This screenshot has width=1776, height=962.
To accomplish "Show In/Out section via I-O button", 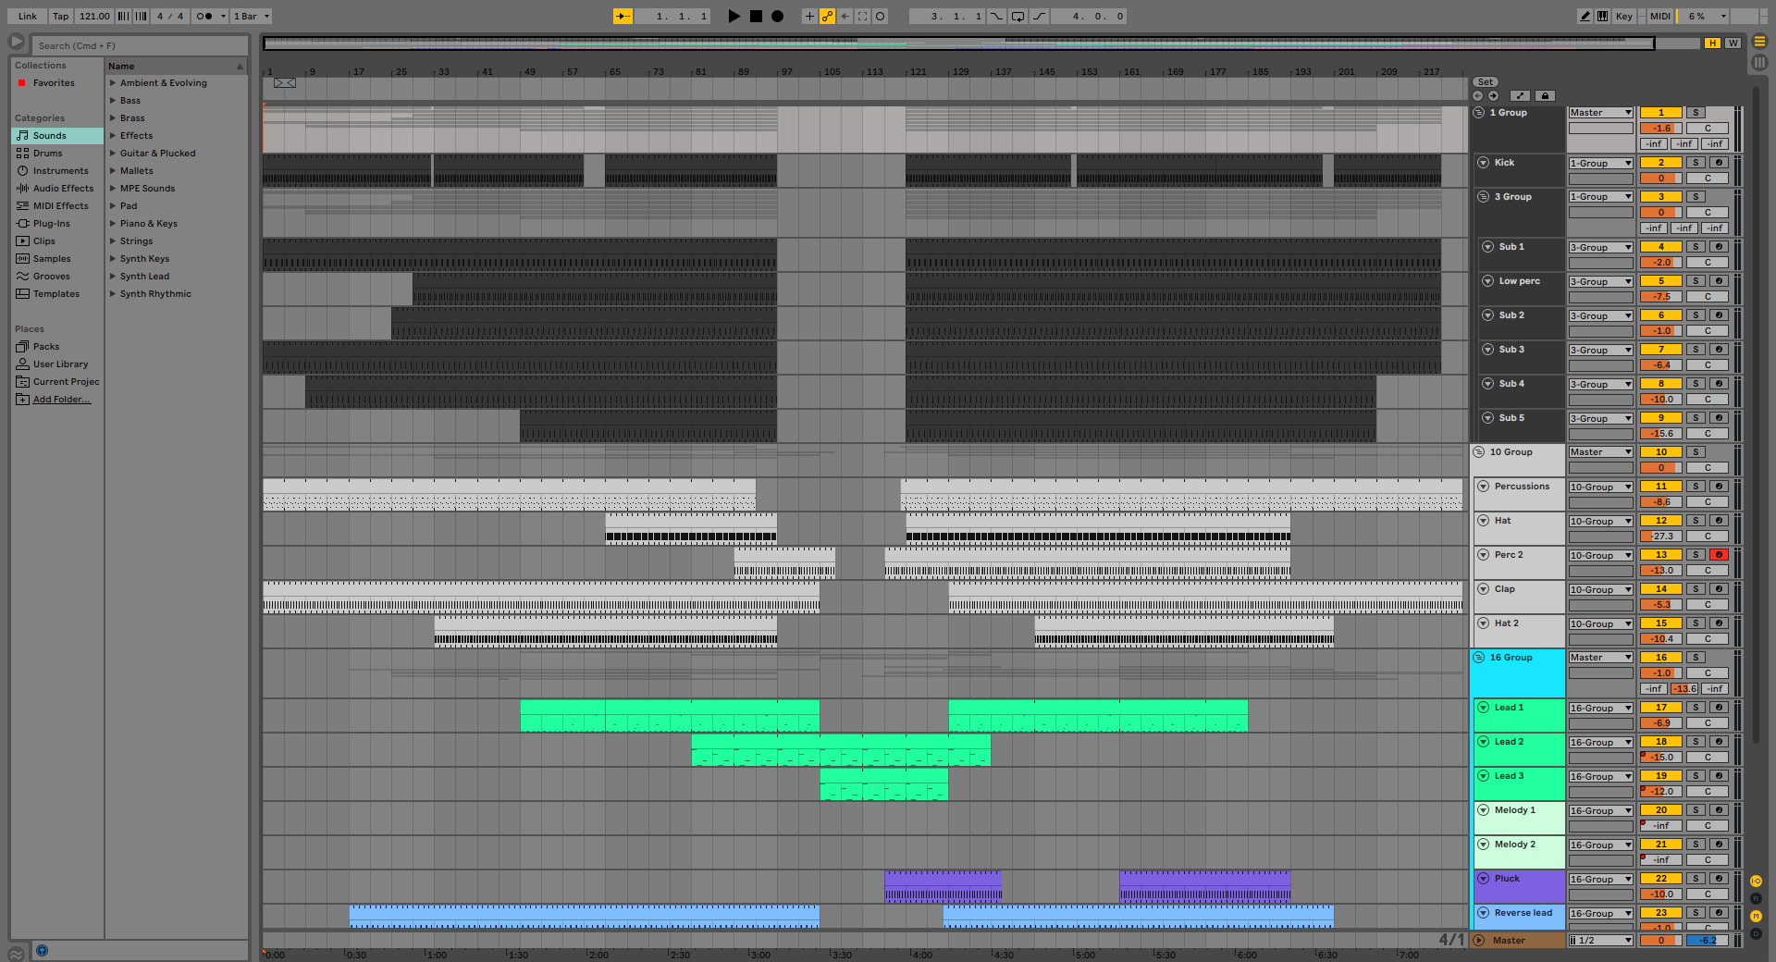I will tap(1756, 881).
